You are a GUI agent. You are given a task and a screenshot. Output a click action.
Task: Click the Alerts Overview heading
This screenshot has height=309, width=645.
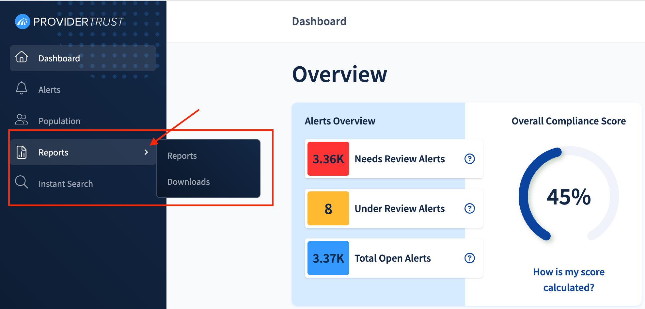[x=340, y=121]
